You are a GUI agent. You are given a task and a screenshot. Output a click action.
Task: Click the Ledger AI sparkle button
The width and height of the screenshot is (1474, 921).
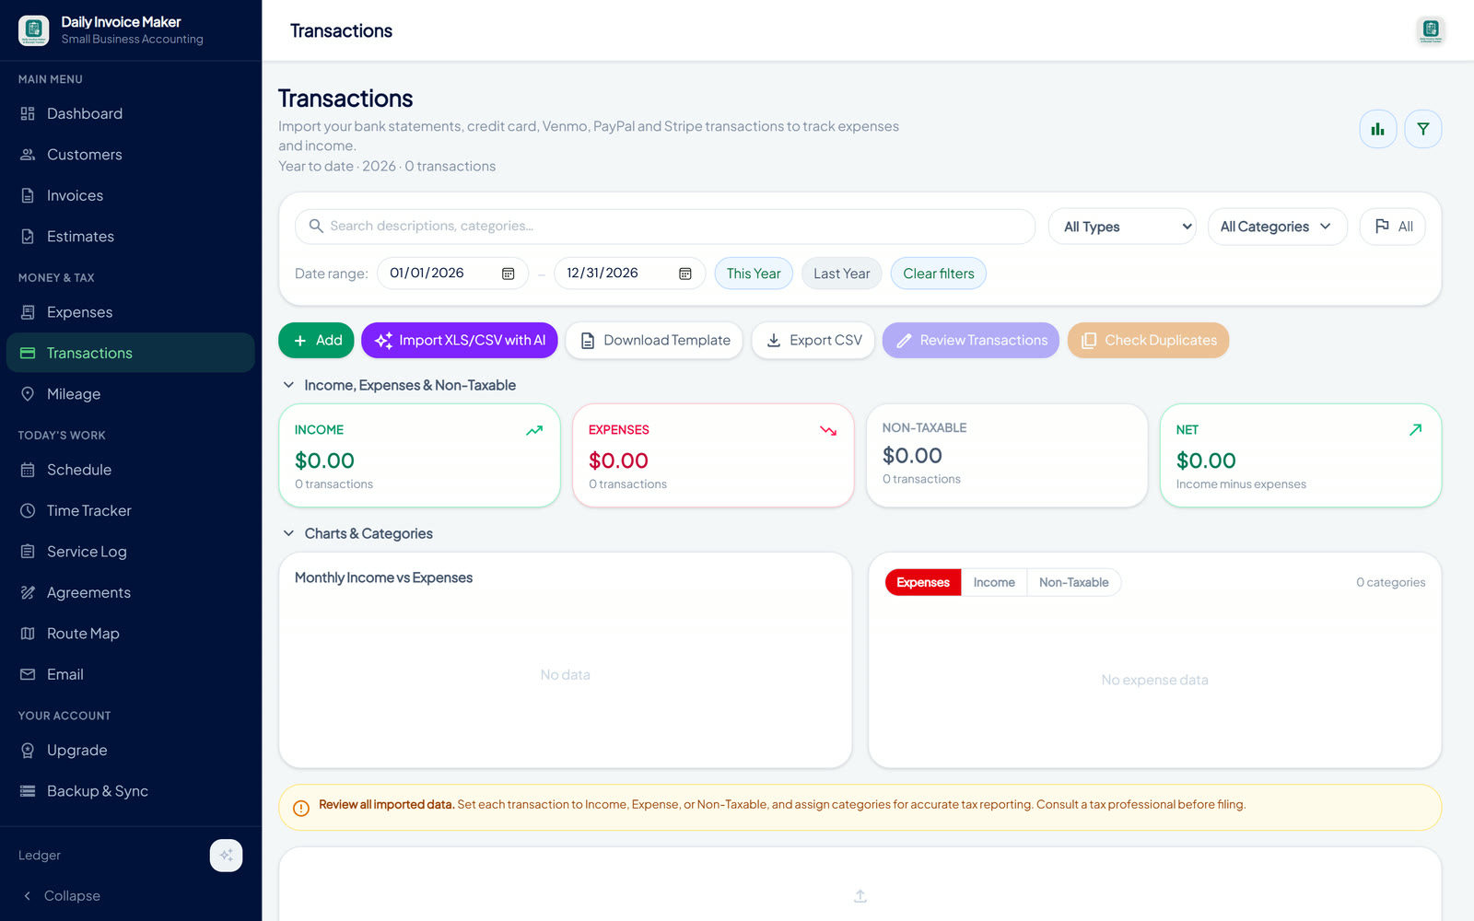pos(227,856)
